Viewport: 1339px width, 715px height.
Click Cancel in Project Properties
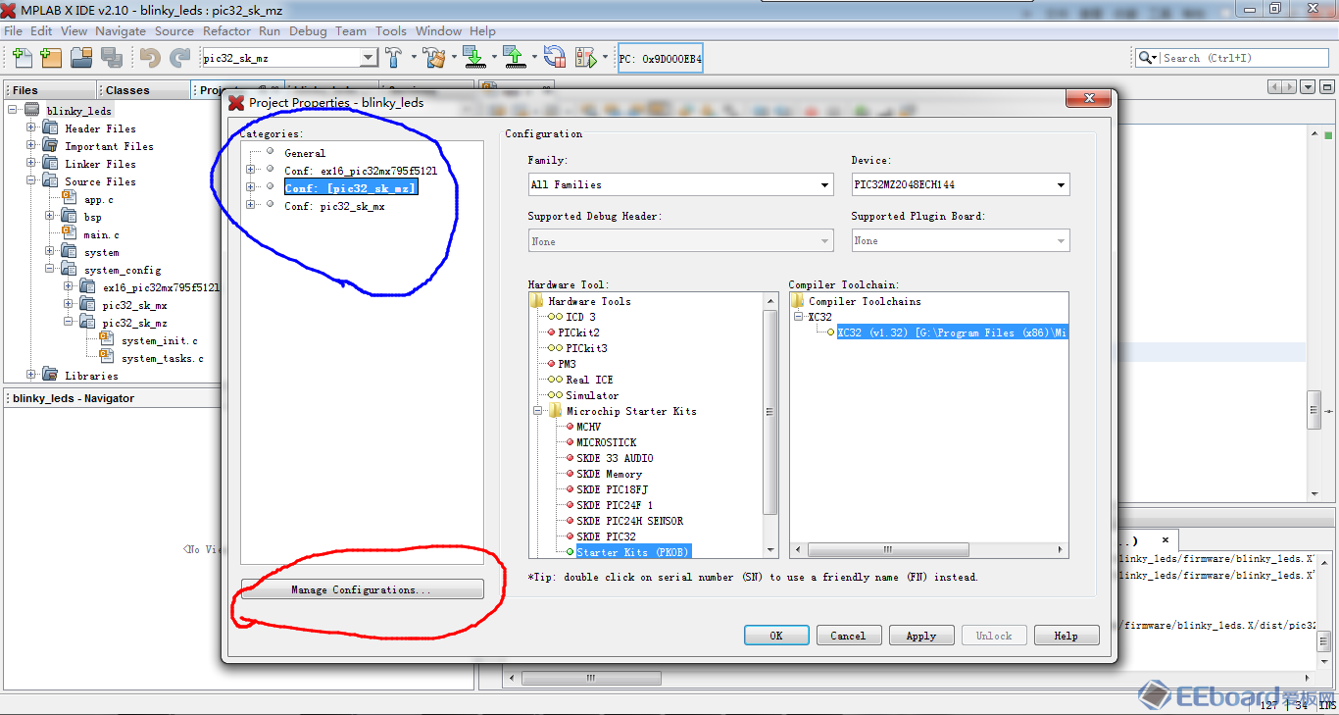pyautogui.click(x=849, y=636)
